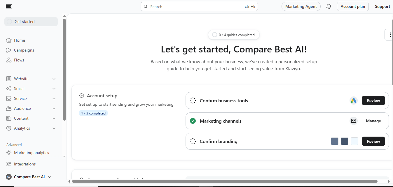Expand the Content menu chevron
The width and height of the screenshot is (393, 187).
point(54,118)
